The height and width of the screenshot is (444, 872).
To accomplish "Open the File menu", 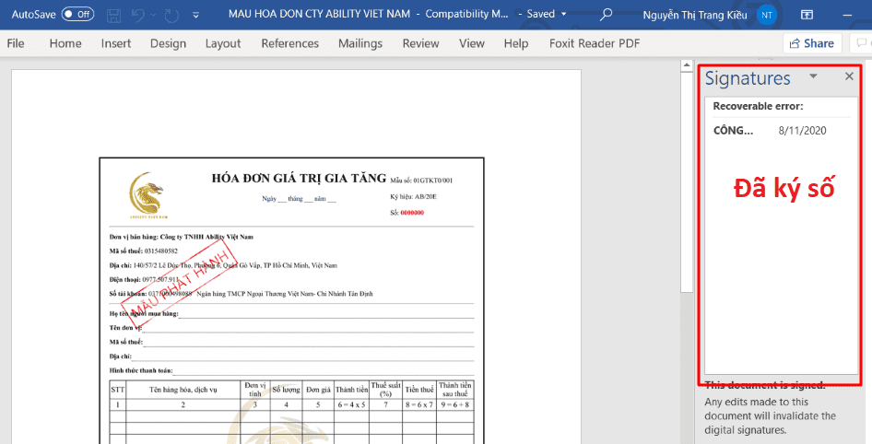I will [x=16, y=43].
